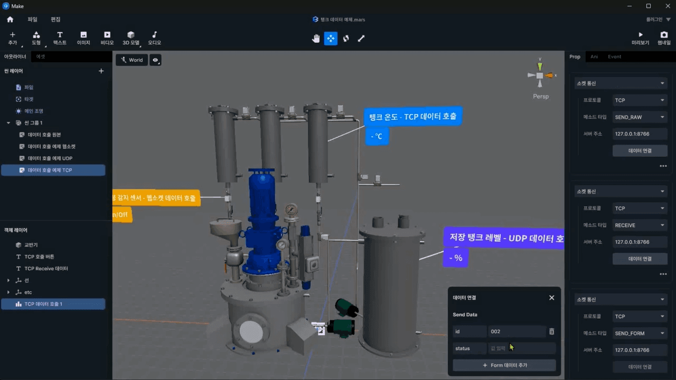Edit server address in SEND_RAW component
676x380 pixels.
click(640, 134)
